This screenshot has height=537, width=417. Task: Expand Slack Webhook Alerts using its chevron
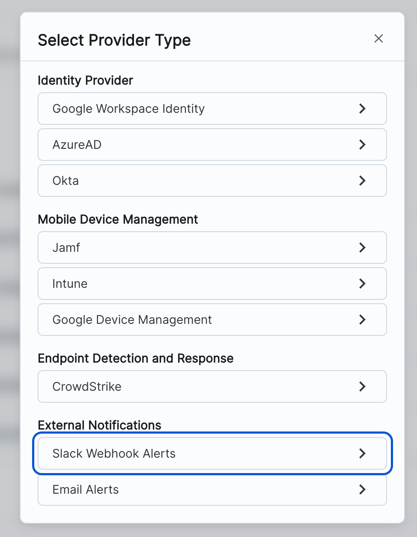[x=362, y=453]
